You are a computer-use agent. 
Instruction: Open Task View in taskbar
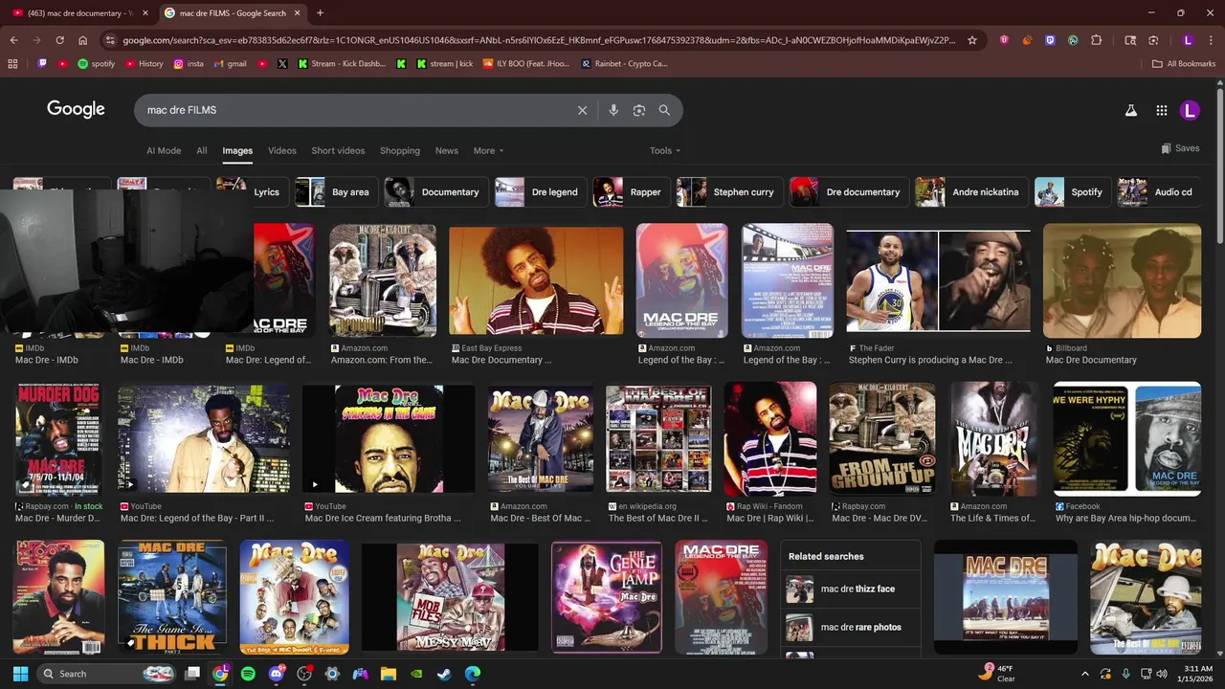pyautogui.click(x=192, y=674)
